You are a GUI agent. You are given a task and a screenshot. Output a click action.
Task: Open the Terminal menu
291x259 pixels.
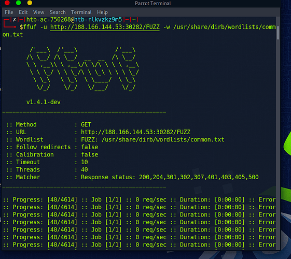[x=81, y=12]
